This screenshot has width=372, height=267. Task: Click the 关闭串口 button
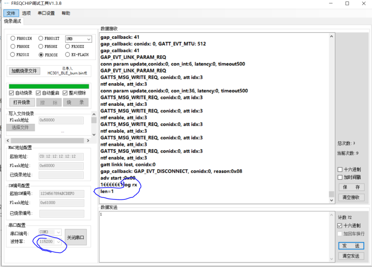(x=75, y=237)
